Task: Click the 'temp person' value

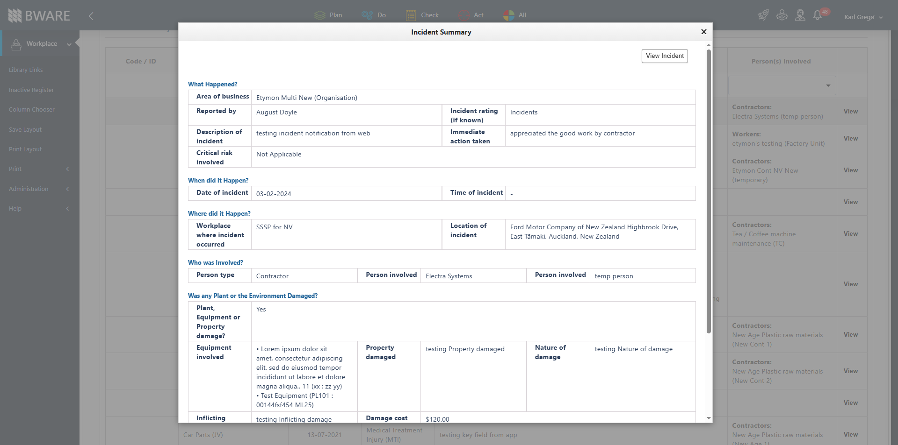Action: tap(614, 276)
